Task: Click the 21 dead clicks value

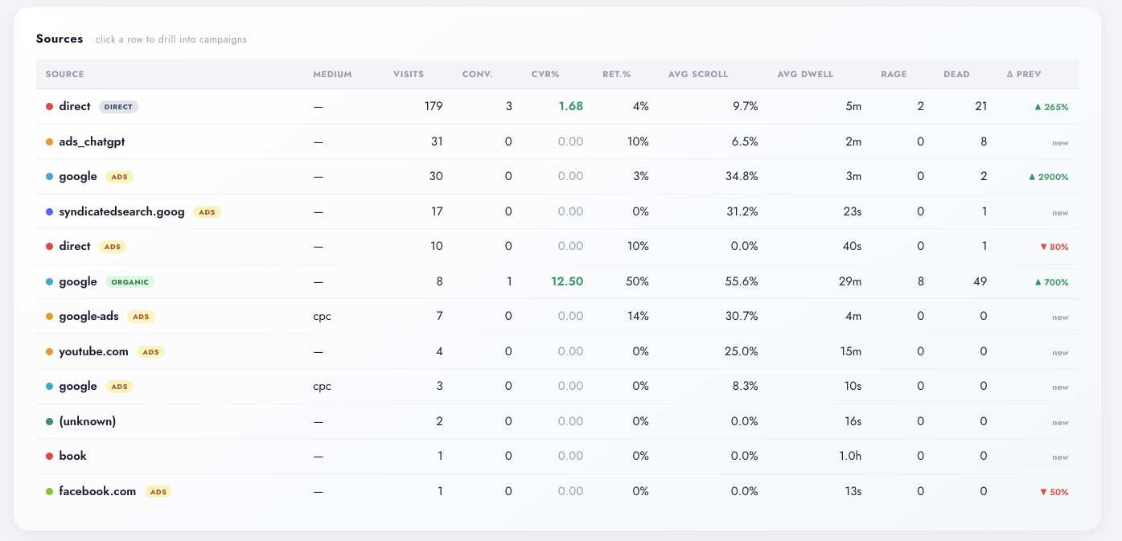Action: (980, 106)
